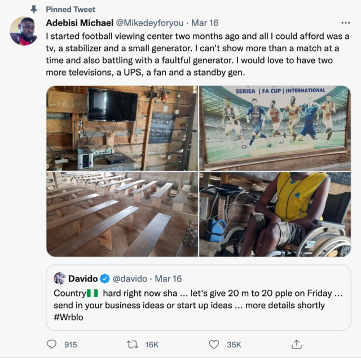Open the TV on wooden wall photo
The width and height of the screenshot is (361, 358).
122,128
